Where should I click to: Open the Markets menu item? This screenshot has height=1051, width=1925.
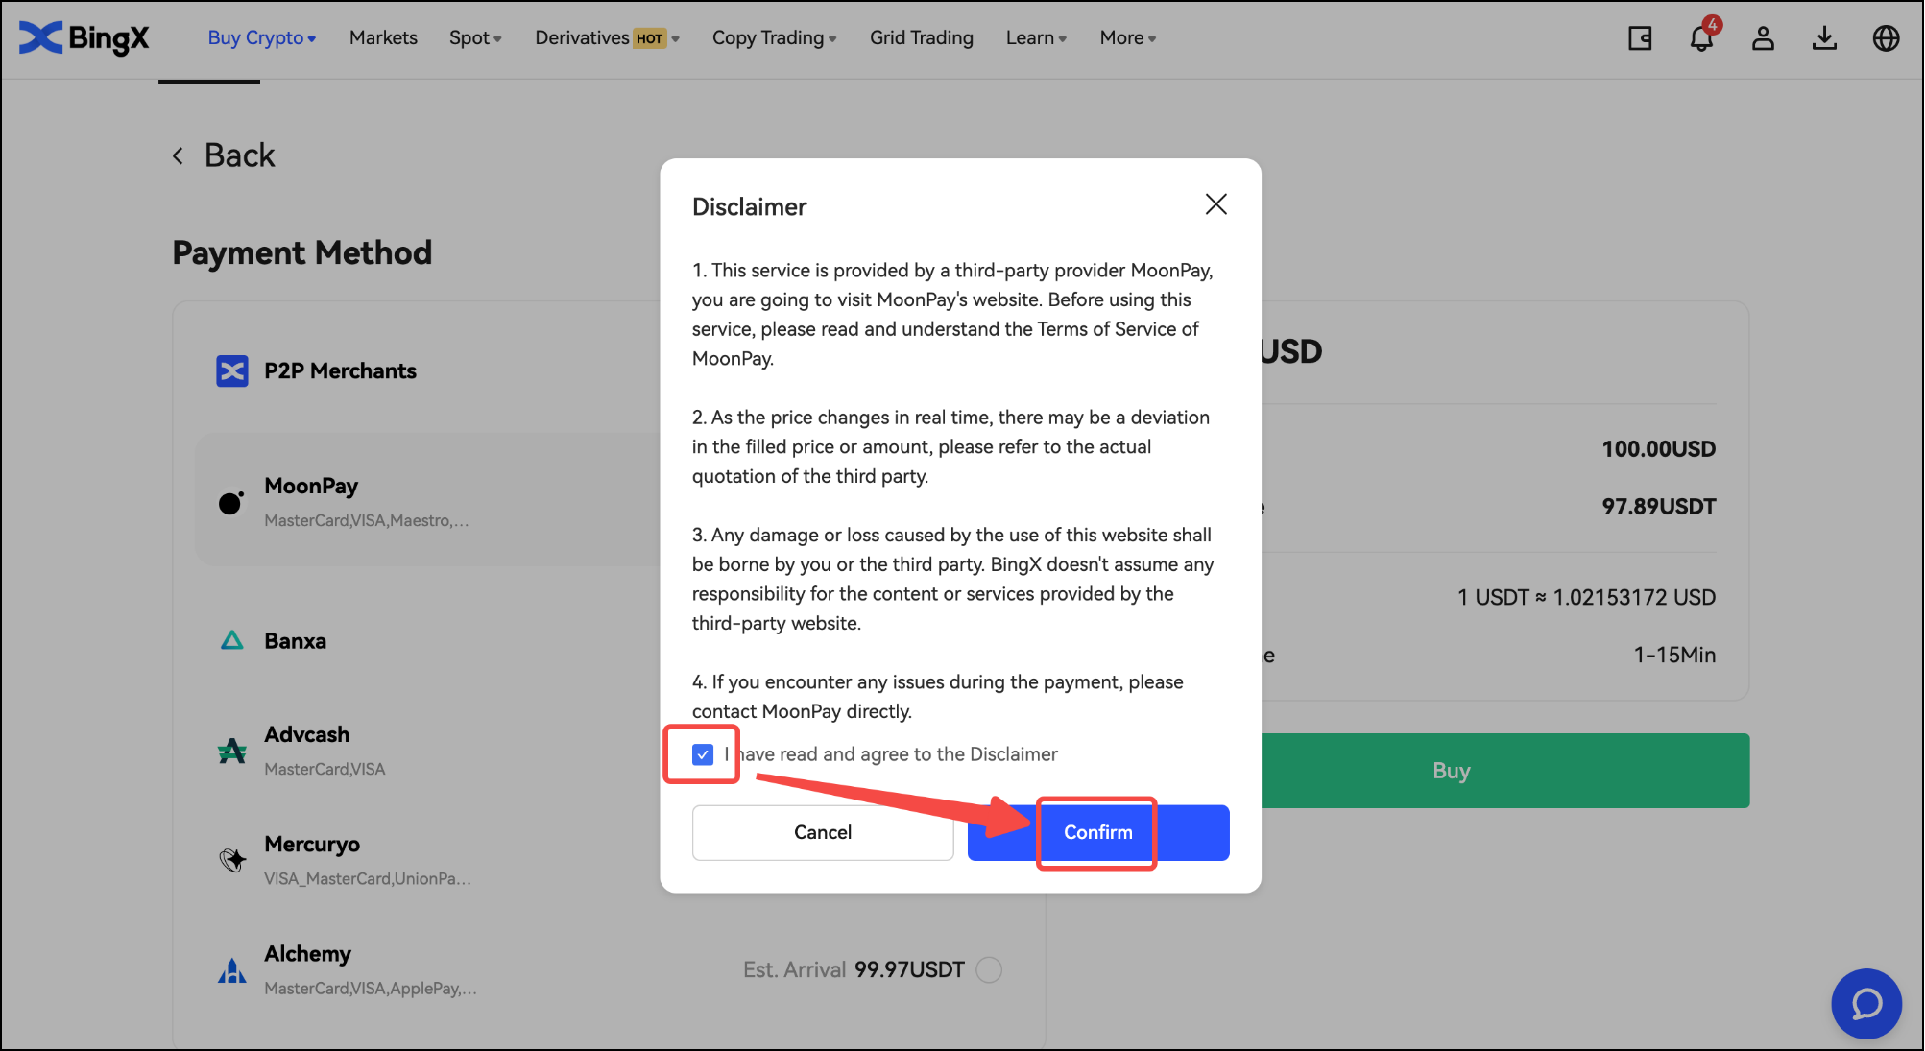point(383,38)
